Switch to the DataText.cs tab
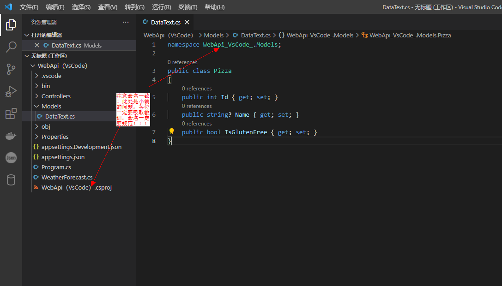This screenshot has width=502, height=286. [x=165, y=22]
